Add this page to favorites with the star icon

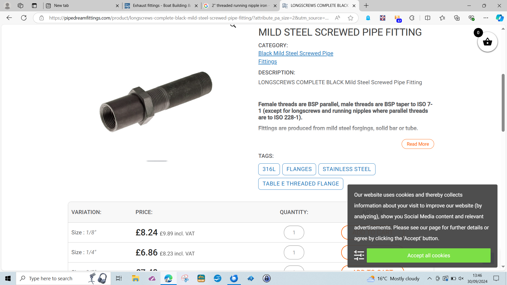coord(350,18)
